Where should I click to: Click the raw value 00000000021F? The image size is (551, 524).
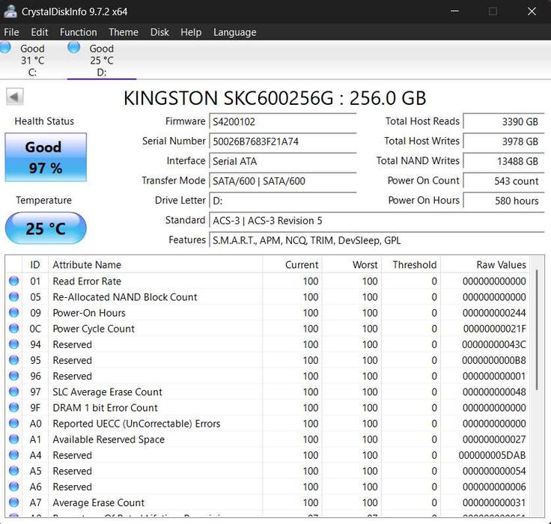click(494, 329)
